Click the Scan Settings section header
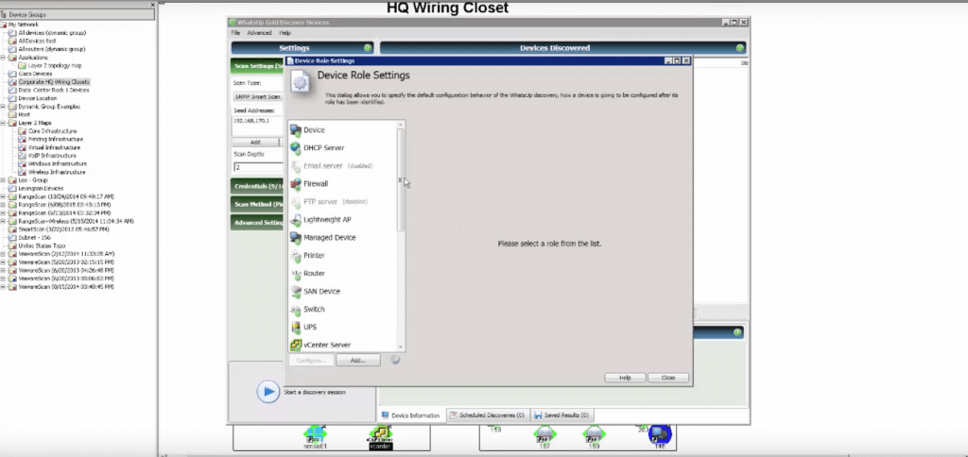The width and height of the screenshot is (968, 457). [258, 66]
